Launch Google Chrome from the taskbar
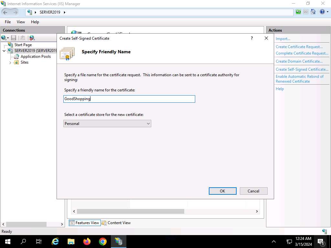Image resolution: width=331 pixels, height=248 pixels. pyautogui.click(x=103, y=241)
